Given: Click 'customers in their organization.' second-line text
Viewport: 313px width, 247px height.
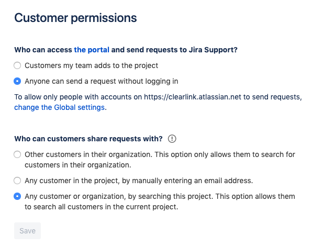Looking at the screenshot, I should pos(78,165).
